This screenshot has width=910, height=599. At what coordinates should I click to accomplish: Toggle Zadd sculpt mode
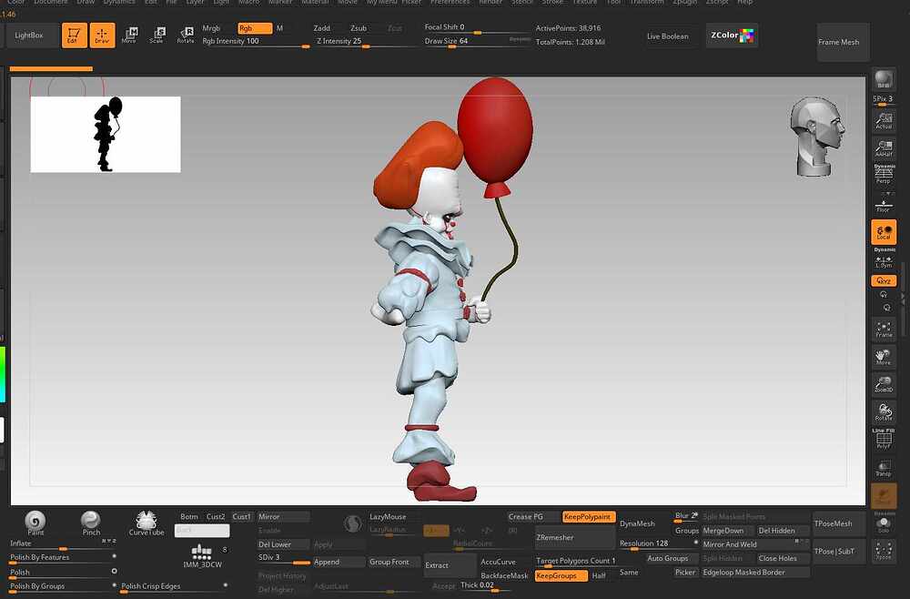point(322,28)
